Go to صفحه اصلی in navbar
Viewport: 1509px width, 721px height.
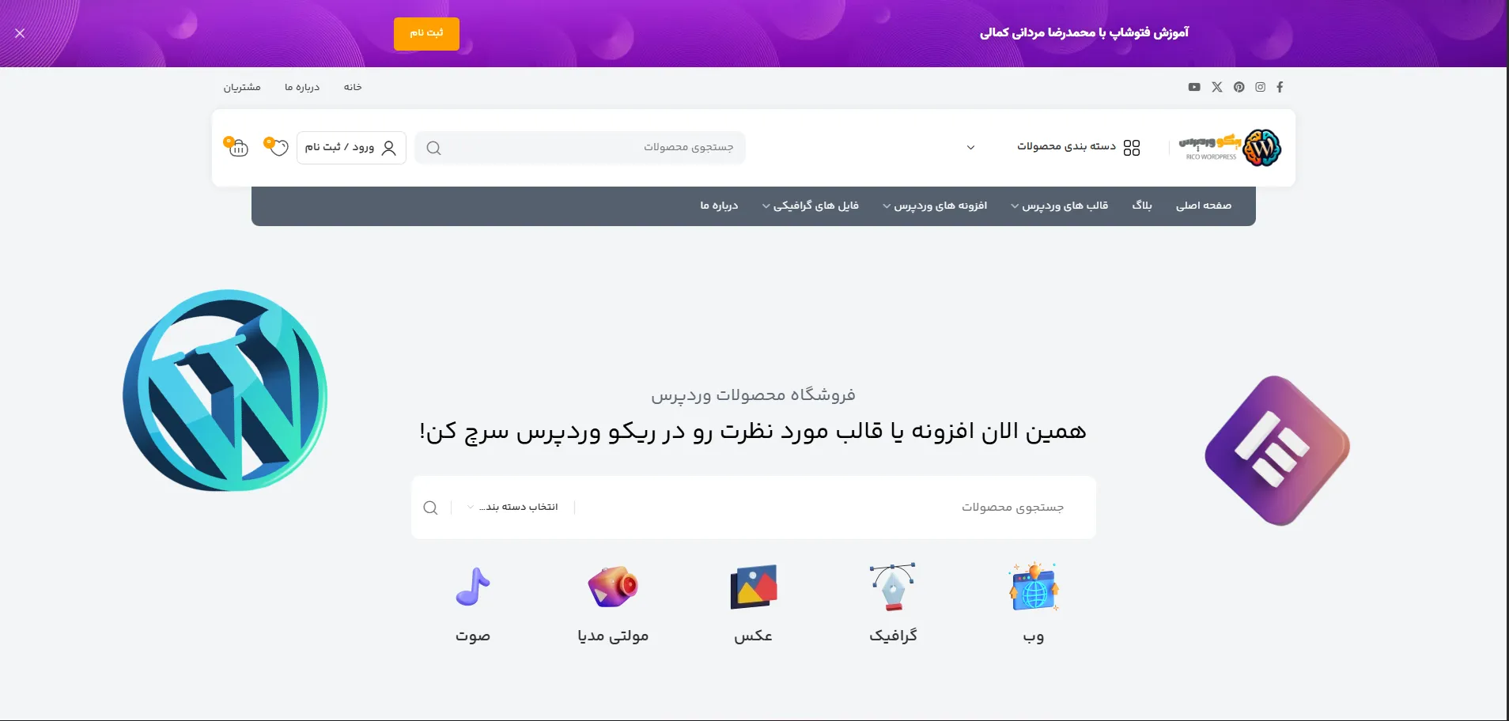coord(1204,206)
